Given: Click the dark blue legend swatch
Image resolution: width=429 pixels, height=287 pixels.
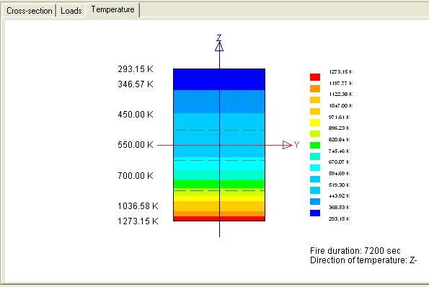Looking at the screenshot, I should (x=315, y=213).
